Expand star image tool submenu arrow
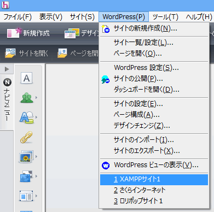Viewport: 214px width, 212px height. pyautogui.click(x=36, y=176)
